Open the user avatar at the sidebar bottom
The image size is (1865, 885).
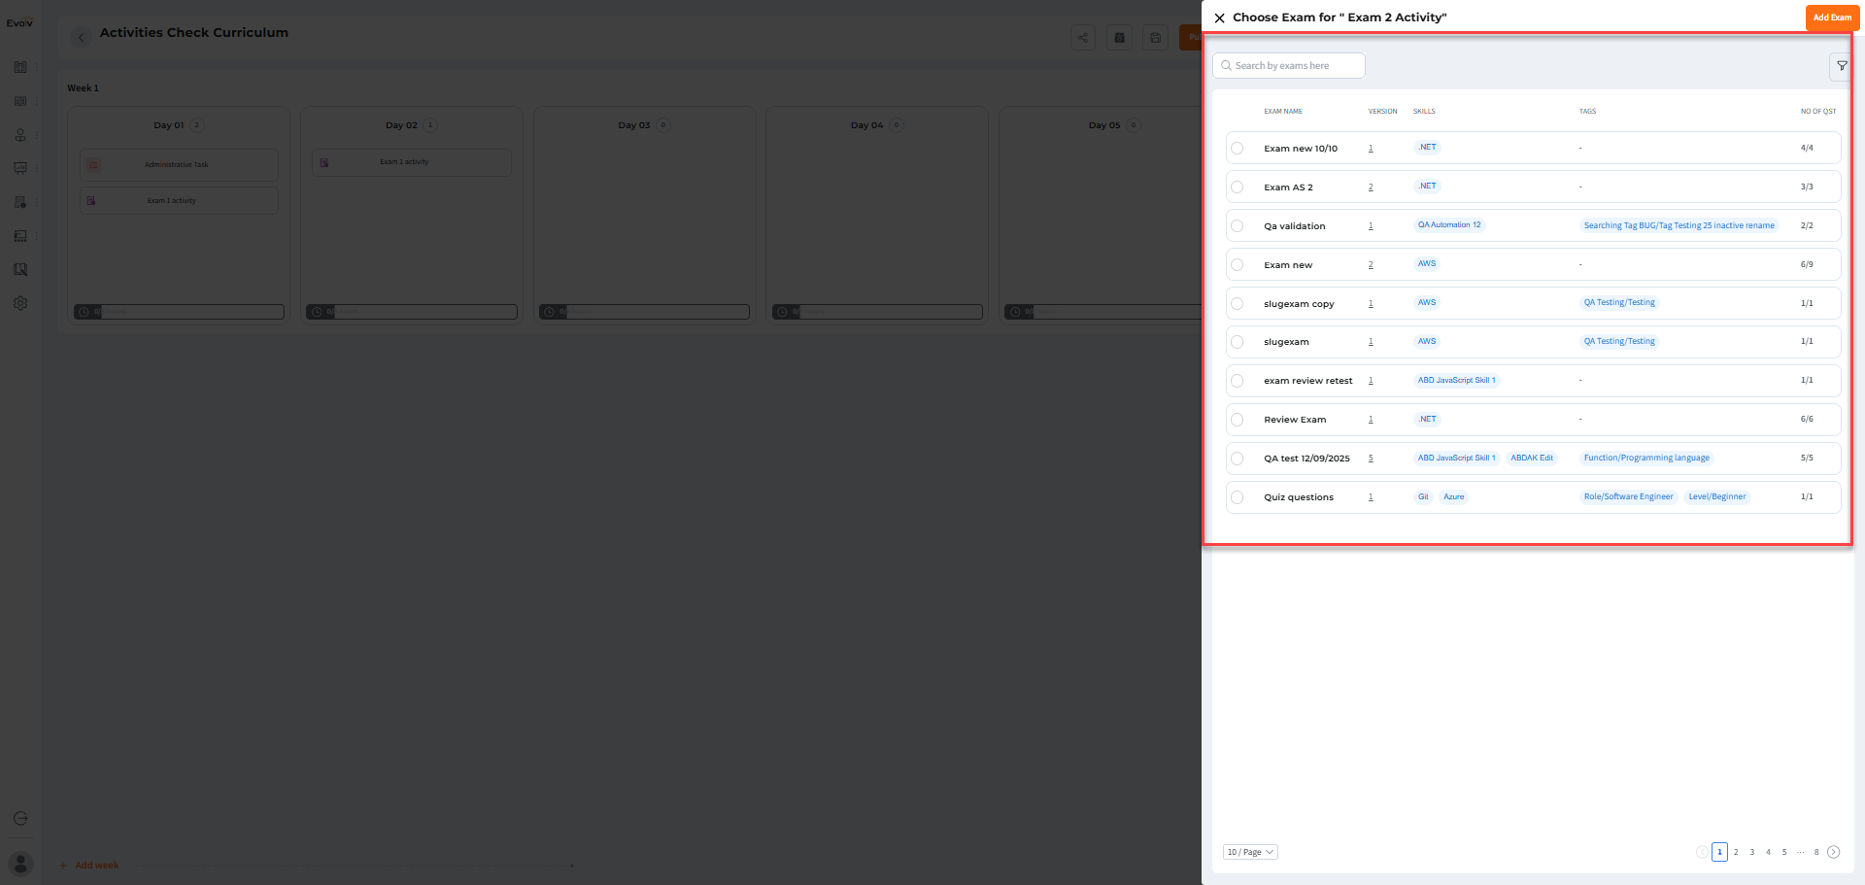pos(20,863)
